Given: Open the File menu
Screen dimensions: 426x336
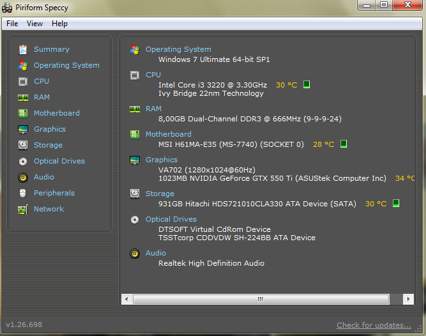Looking at the screenshot, I should [12, 24].
